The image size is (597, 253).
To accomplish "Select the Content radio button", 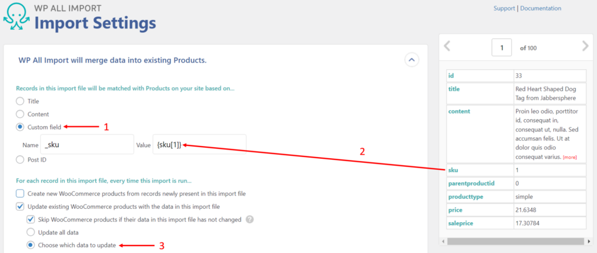I will pos(20,114).
